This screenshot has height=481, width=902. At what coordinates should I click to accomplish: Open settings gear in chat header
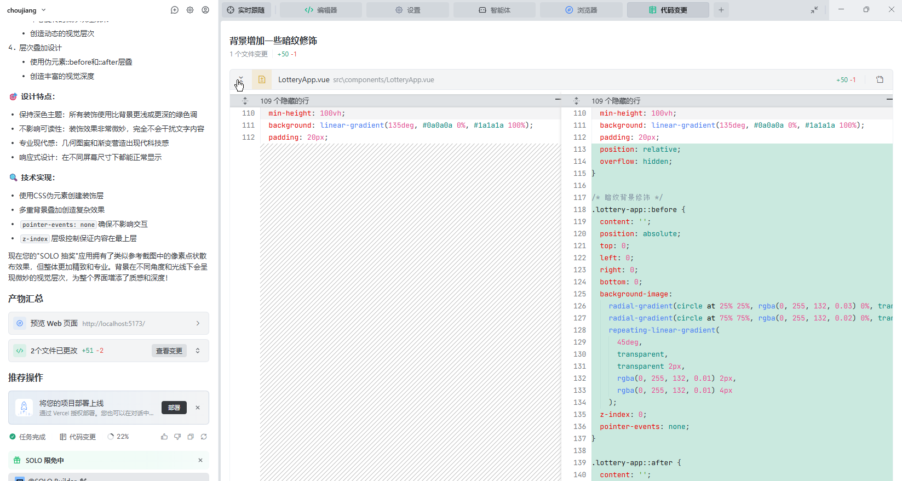click(190, 10)
